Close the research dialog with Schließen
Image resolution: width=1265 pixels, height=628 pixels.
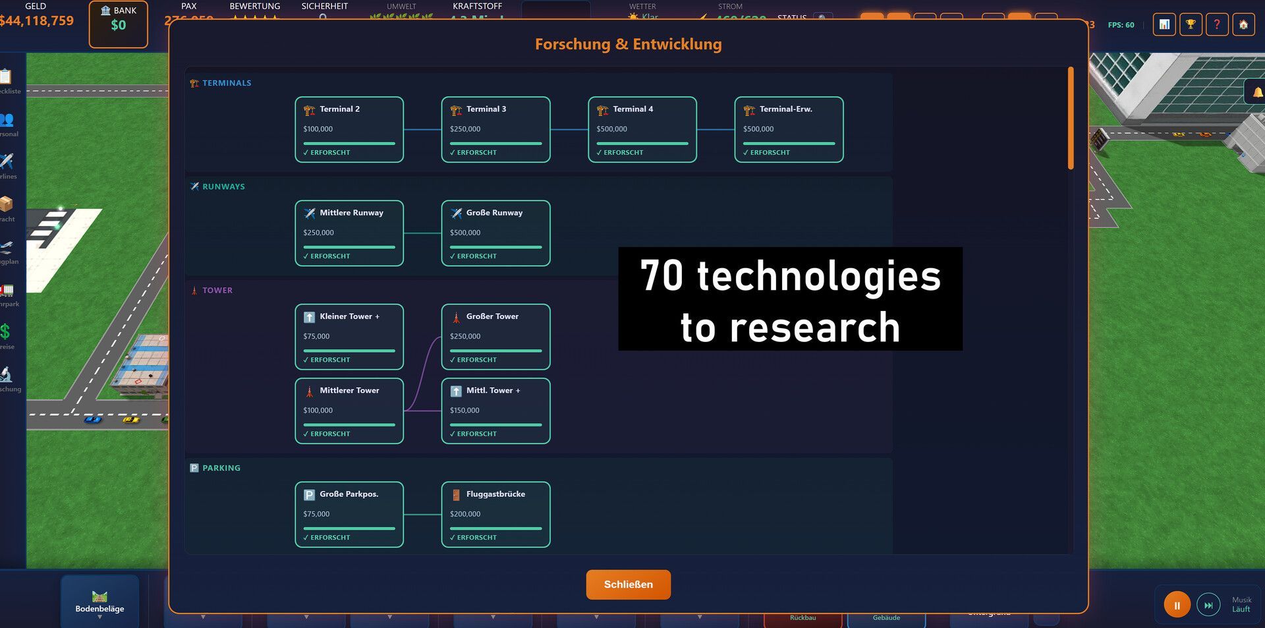coord(629,585)
